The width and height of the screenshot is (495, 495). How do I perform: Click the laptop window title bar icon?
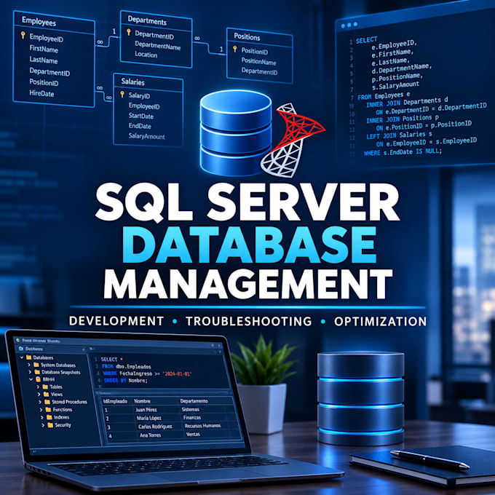coord(18,341)
